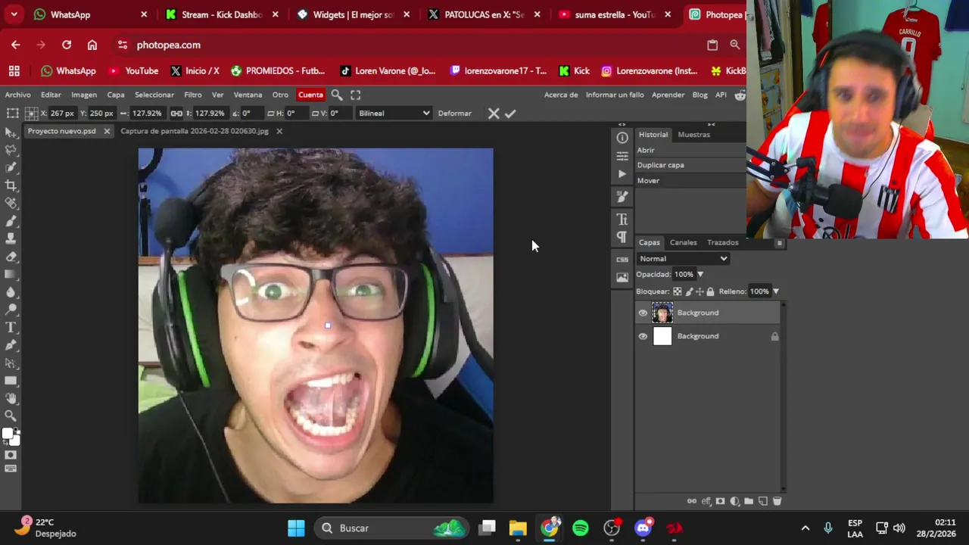Open the Actions play panel icon

point(622,174)
